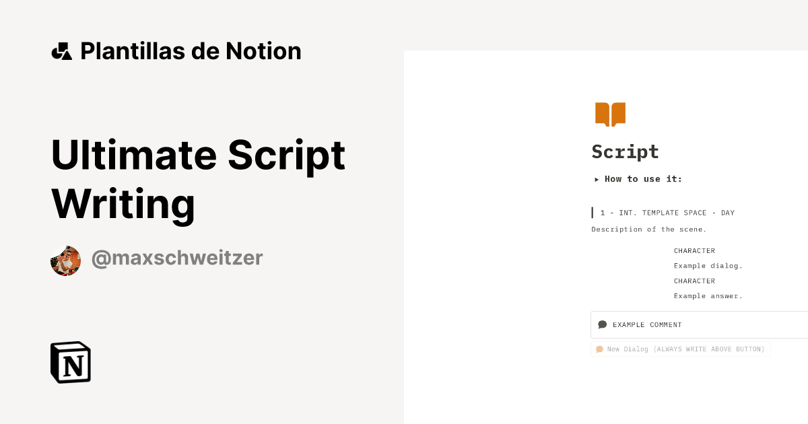
Task: Click the orange speech icon on New Dialog button
Action: pos(599,349)
